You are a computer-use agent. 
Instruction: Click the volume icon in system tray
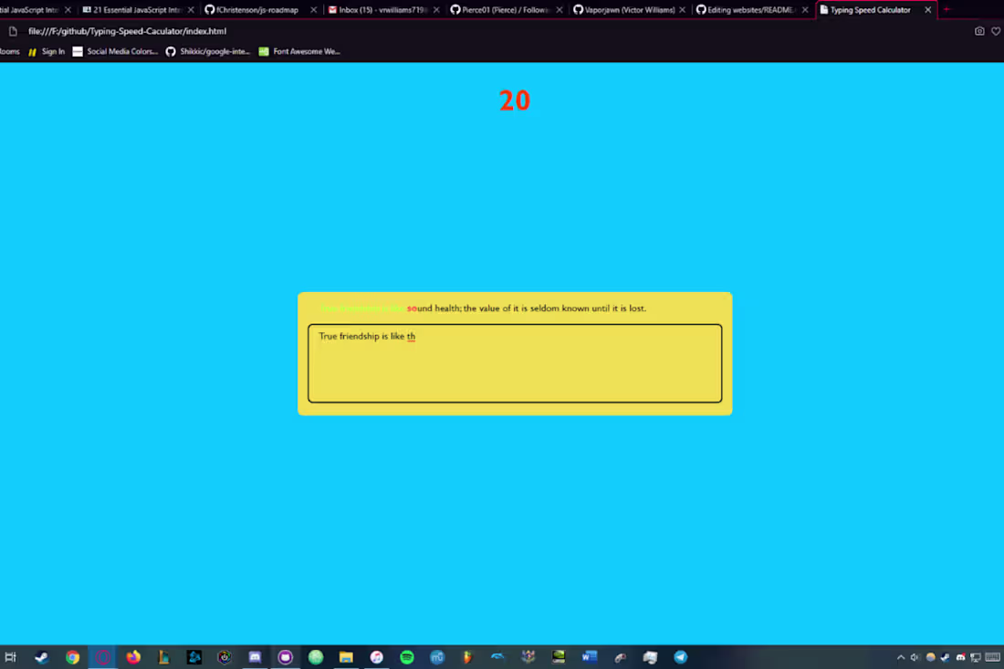tap(915, 657)
